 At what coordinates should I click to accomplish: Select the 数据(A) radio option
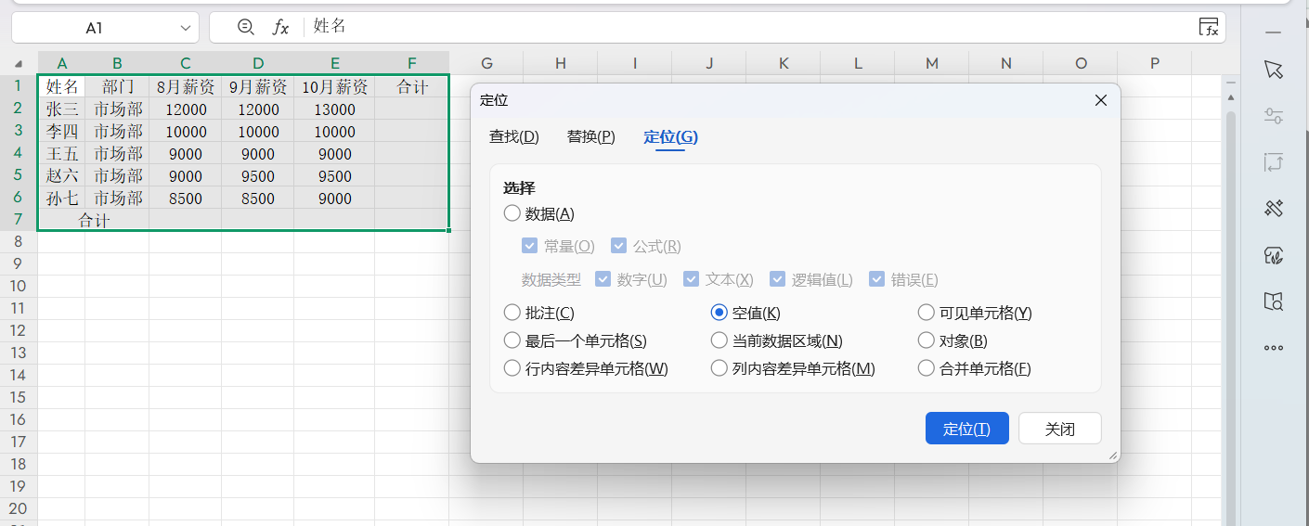tap(512, 214)
